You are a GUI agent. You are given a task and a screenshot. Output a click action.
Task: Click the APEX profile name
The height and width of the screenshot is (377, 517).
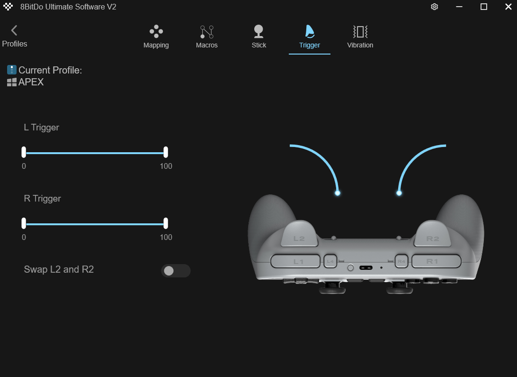click(x=31, y=82)
